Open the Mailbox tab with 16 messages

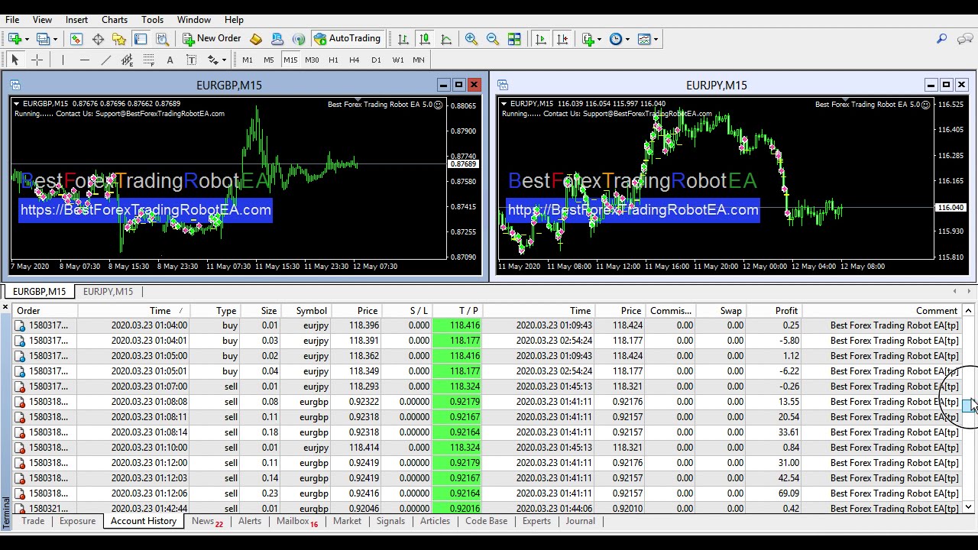click(x=297, y=522)
